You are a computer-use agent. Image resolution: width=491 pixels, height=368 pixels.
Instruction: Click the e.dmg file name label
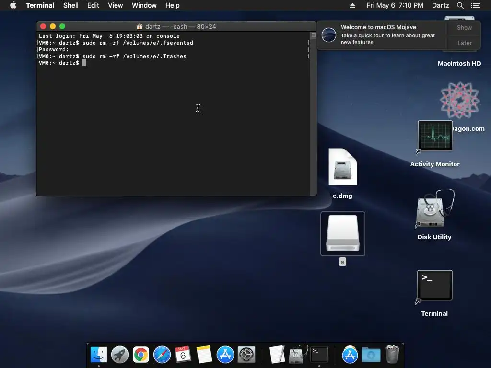[x=342, y=196]
